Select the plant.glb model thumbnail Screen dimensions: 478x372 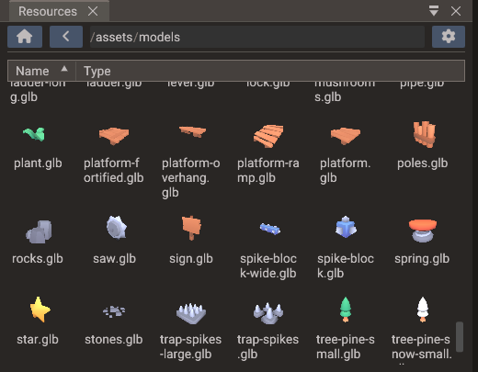pyautogui.click(x=34, y=134)
